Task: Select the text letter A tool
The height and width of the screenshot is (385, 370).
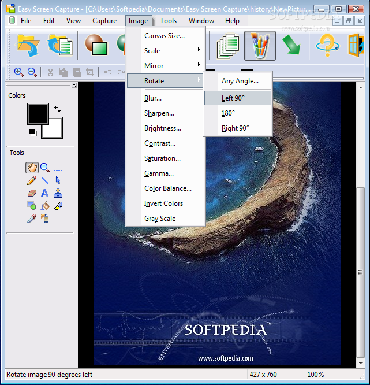Action: tap(44, 193)
